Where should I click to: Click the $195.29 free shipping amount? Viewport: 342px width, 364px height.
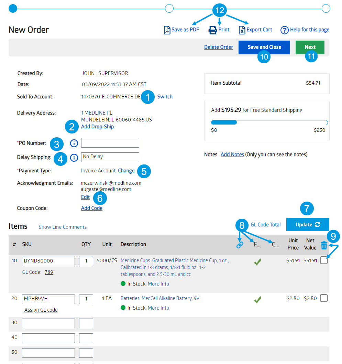click(x=231, y=110)
